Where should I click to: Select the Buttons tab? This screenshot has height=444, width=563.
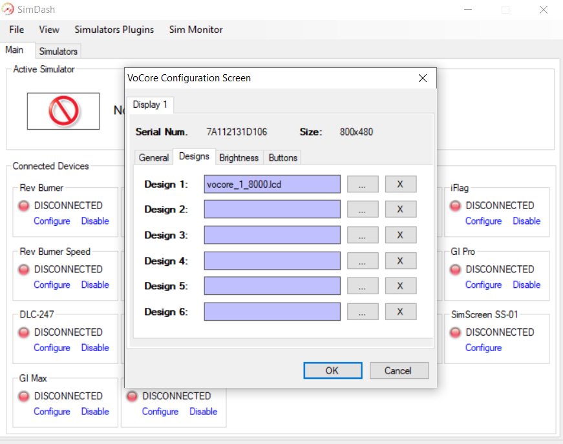(x=282, y=157)
